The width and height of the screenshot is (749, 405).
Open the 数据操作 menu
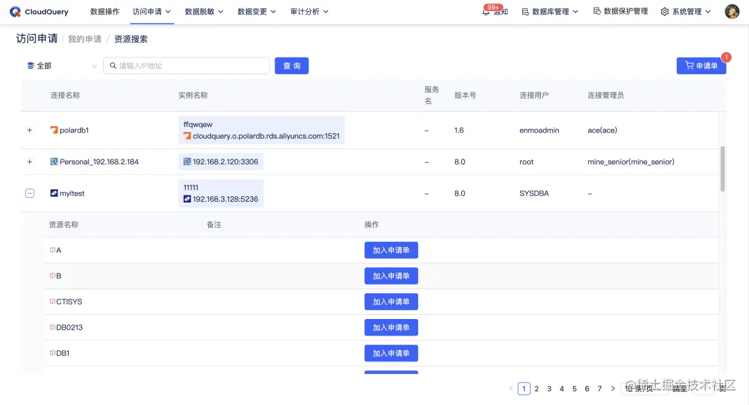pos(105,12)
